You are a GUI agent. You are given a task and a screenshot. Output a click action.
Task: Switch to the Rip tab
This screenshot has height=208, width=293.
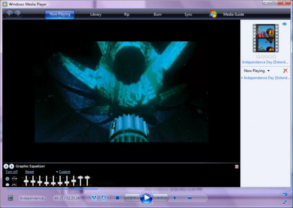pyautogui.click(x=127, y=14)
